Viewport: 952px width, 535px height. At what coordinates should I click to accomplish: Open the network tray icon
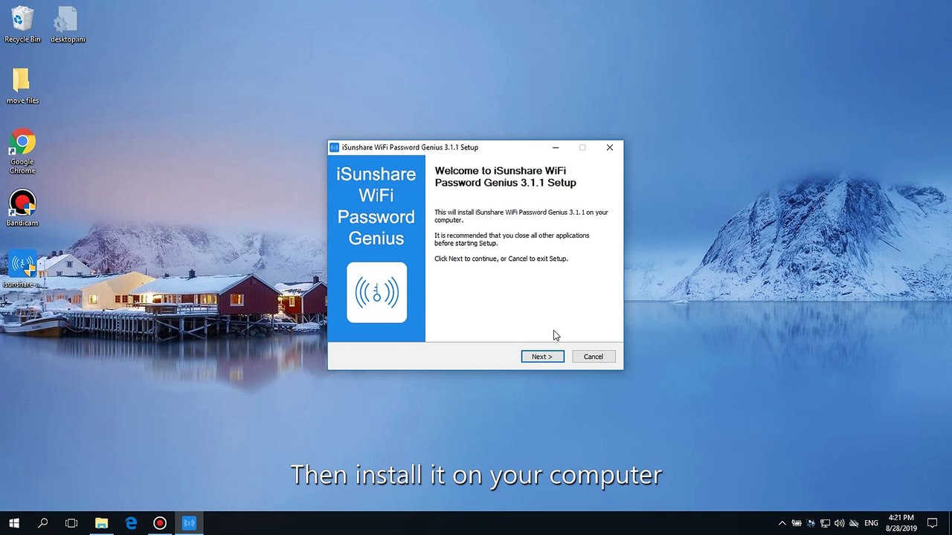click(825, 523)
